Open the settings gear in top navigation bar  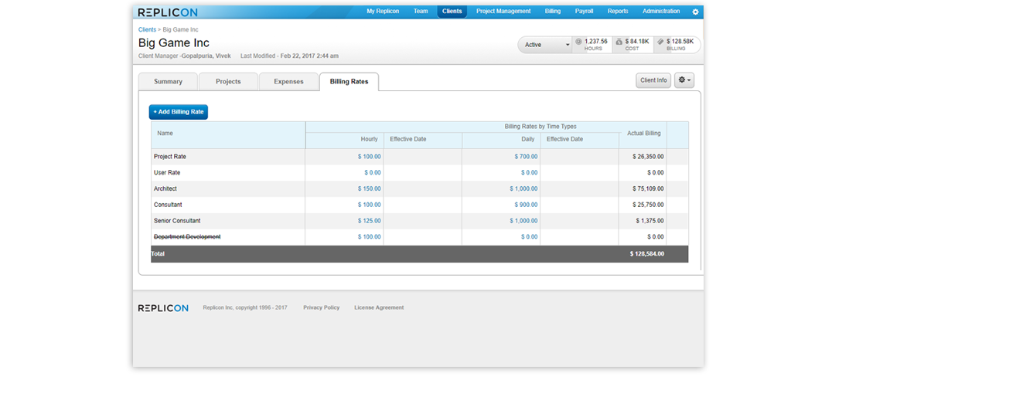point(695,12)
